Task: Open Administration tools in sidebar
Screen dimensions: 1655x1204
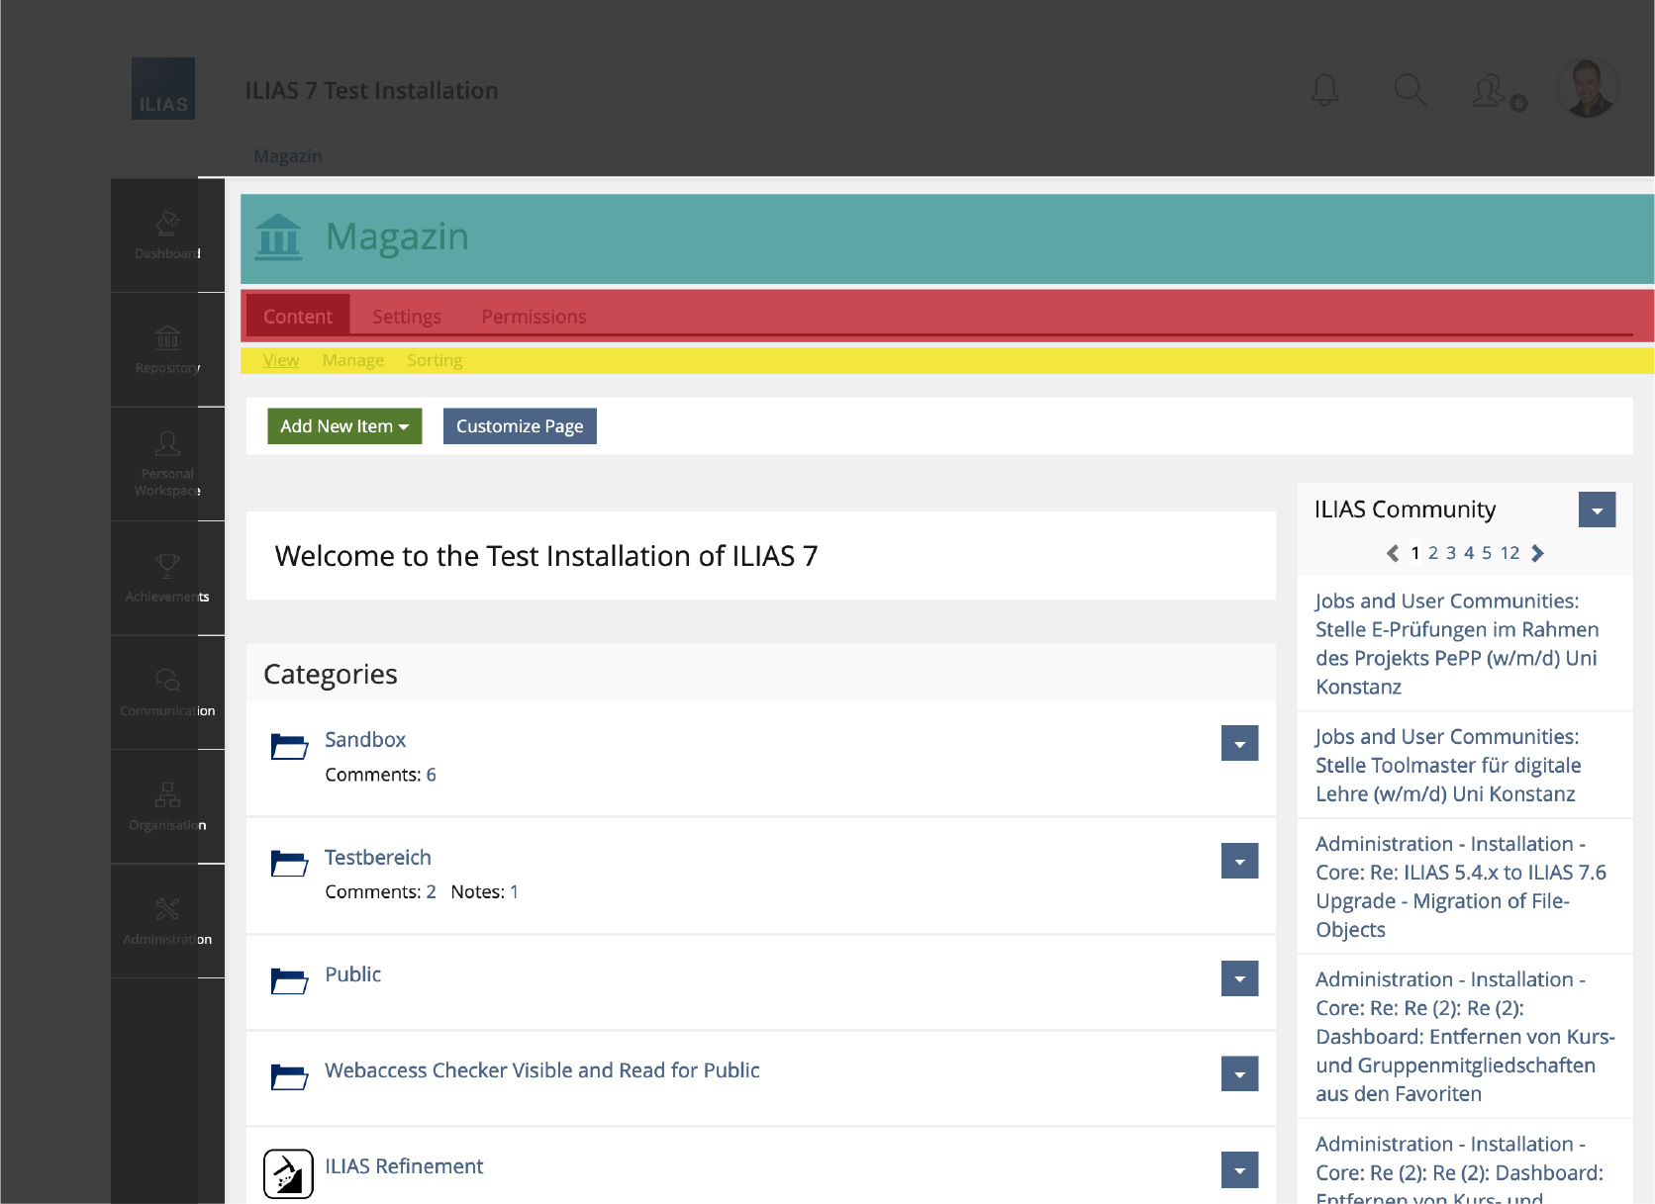Action: pos(167,920)
